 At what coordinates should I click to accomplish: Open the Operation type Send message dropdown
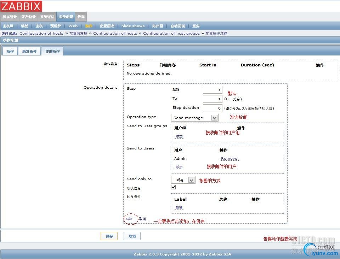click(194, 118)
